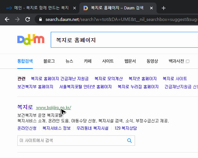Screen dimensions: 198x158
Task: Go back with the browser back arrow
Action: pyautogui.click(x=7, y=19)
